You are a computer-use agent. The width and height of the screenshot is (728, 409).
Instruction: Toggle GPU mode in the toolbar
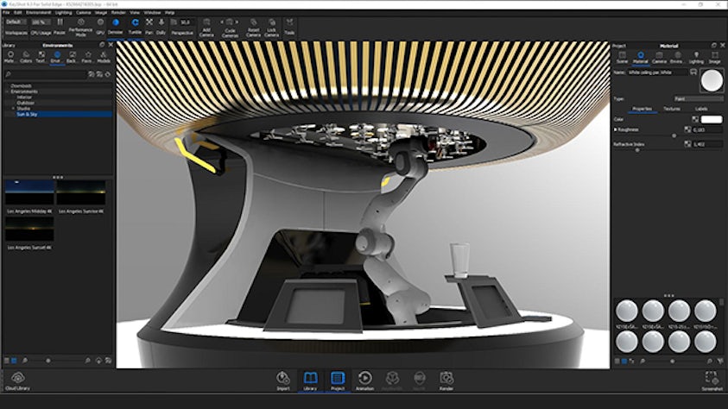(x=100, y=27)
